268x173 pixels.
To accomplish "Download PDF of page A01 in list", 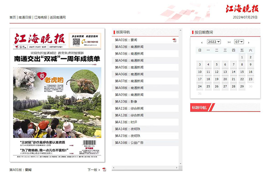I will (174, 40).
